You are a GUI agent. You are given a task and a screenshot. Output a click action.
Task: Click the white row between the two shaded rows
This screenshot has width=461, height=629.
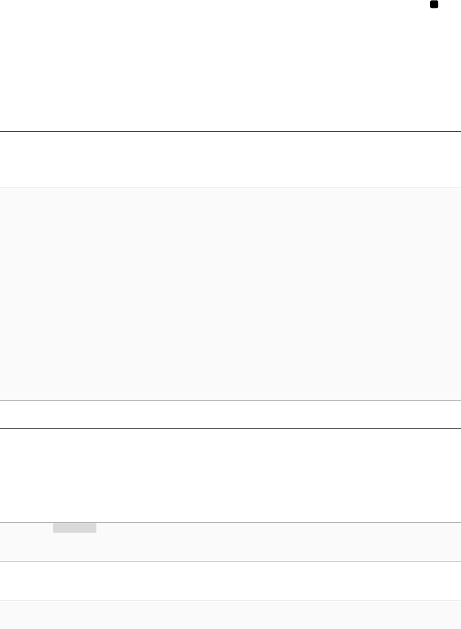[230, 581]
